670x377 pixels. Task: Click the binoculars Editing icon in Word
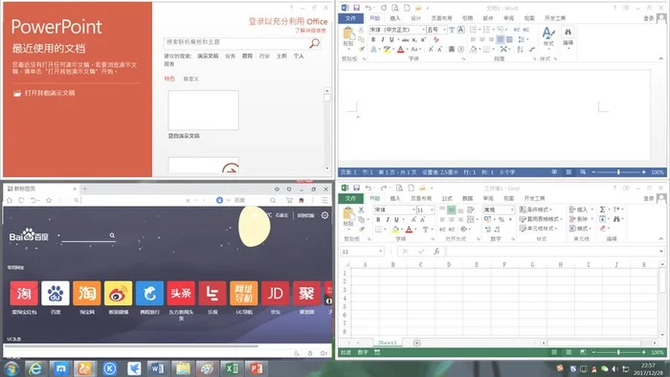[x=568, y=33]
